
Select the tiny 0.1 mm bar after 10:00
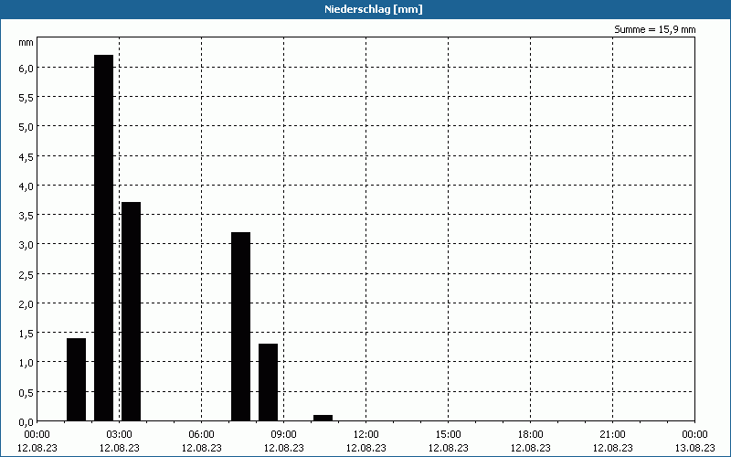pos(323,418)
